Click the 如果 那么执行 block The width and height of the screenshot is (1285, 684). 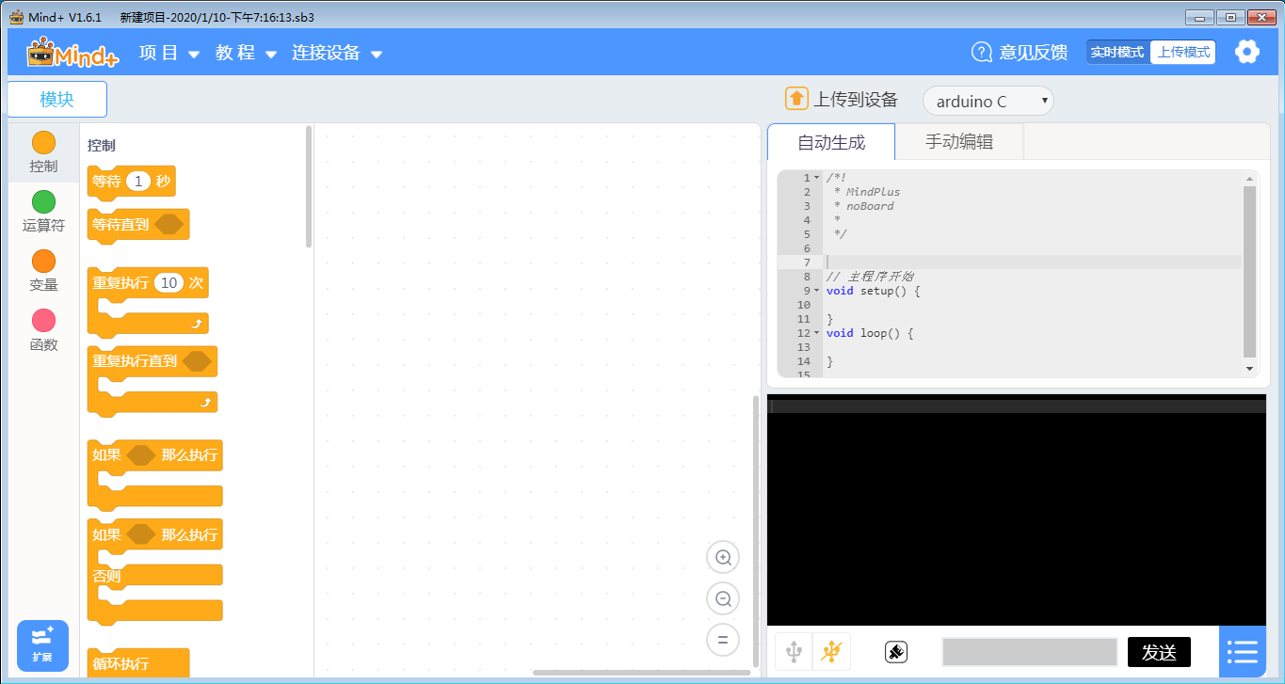[155, 473]
